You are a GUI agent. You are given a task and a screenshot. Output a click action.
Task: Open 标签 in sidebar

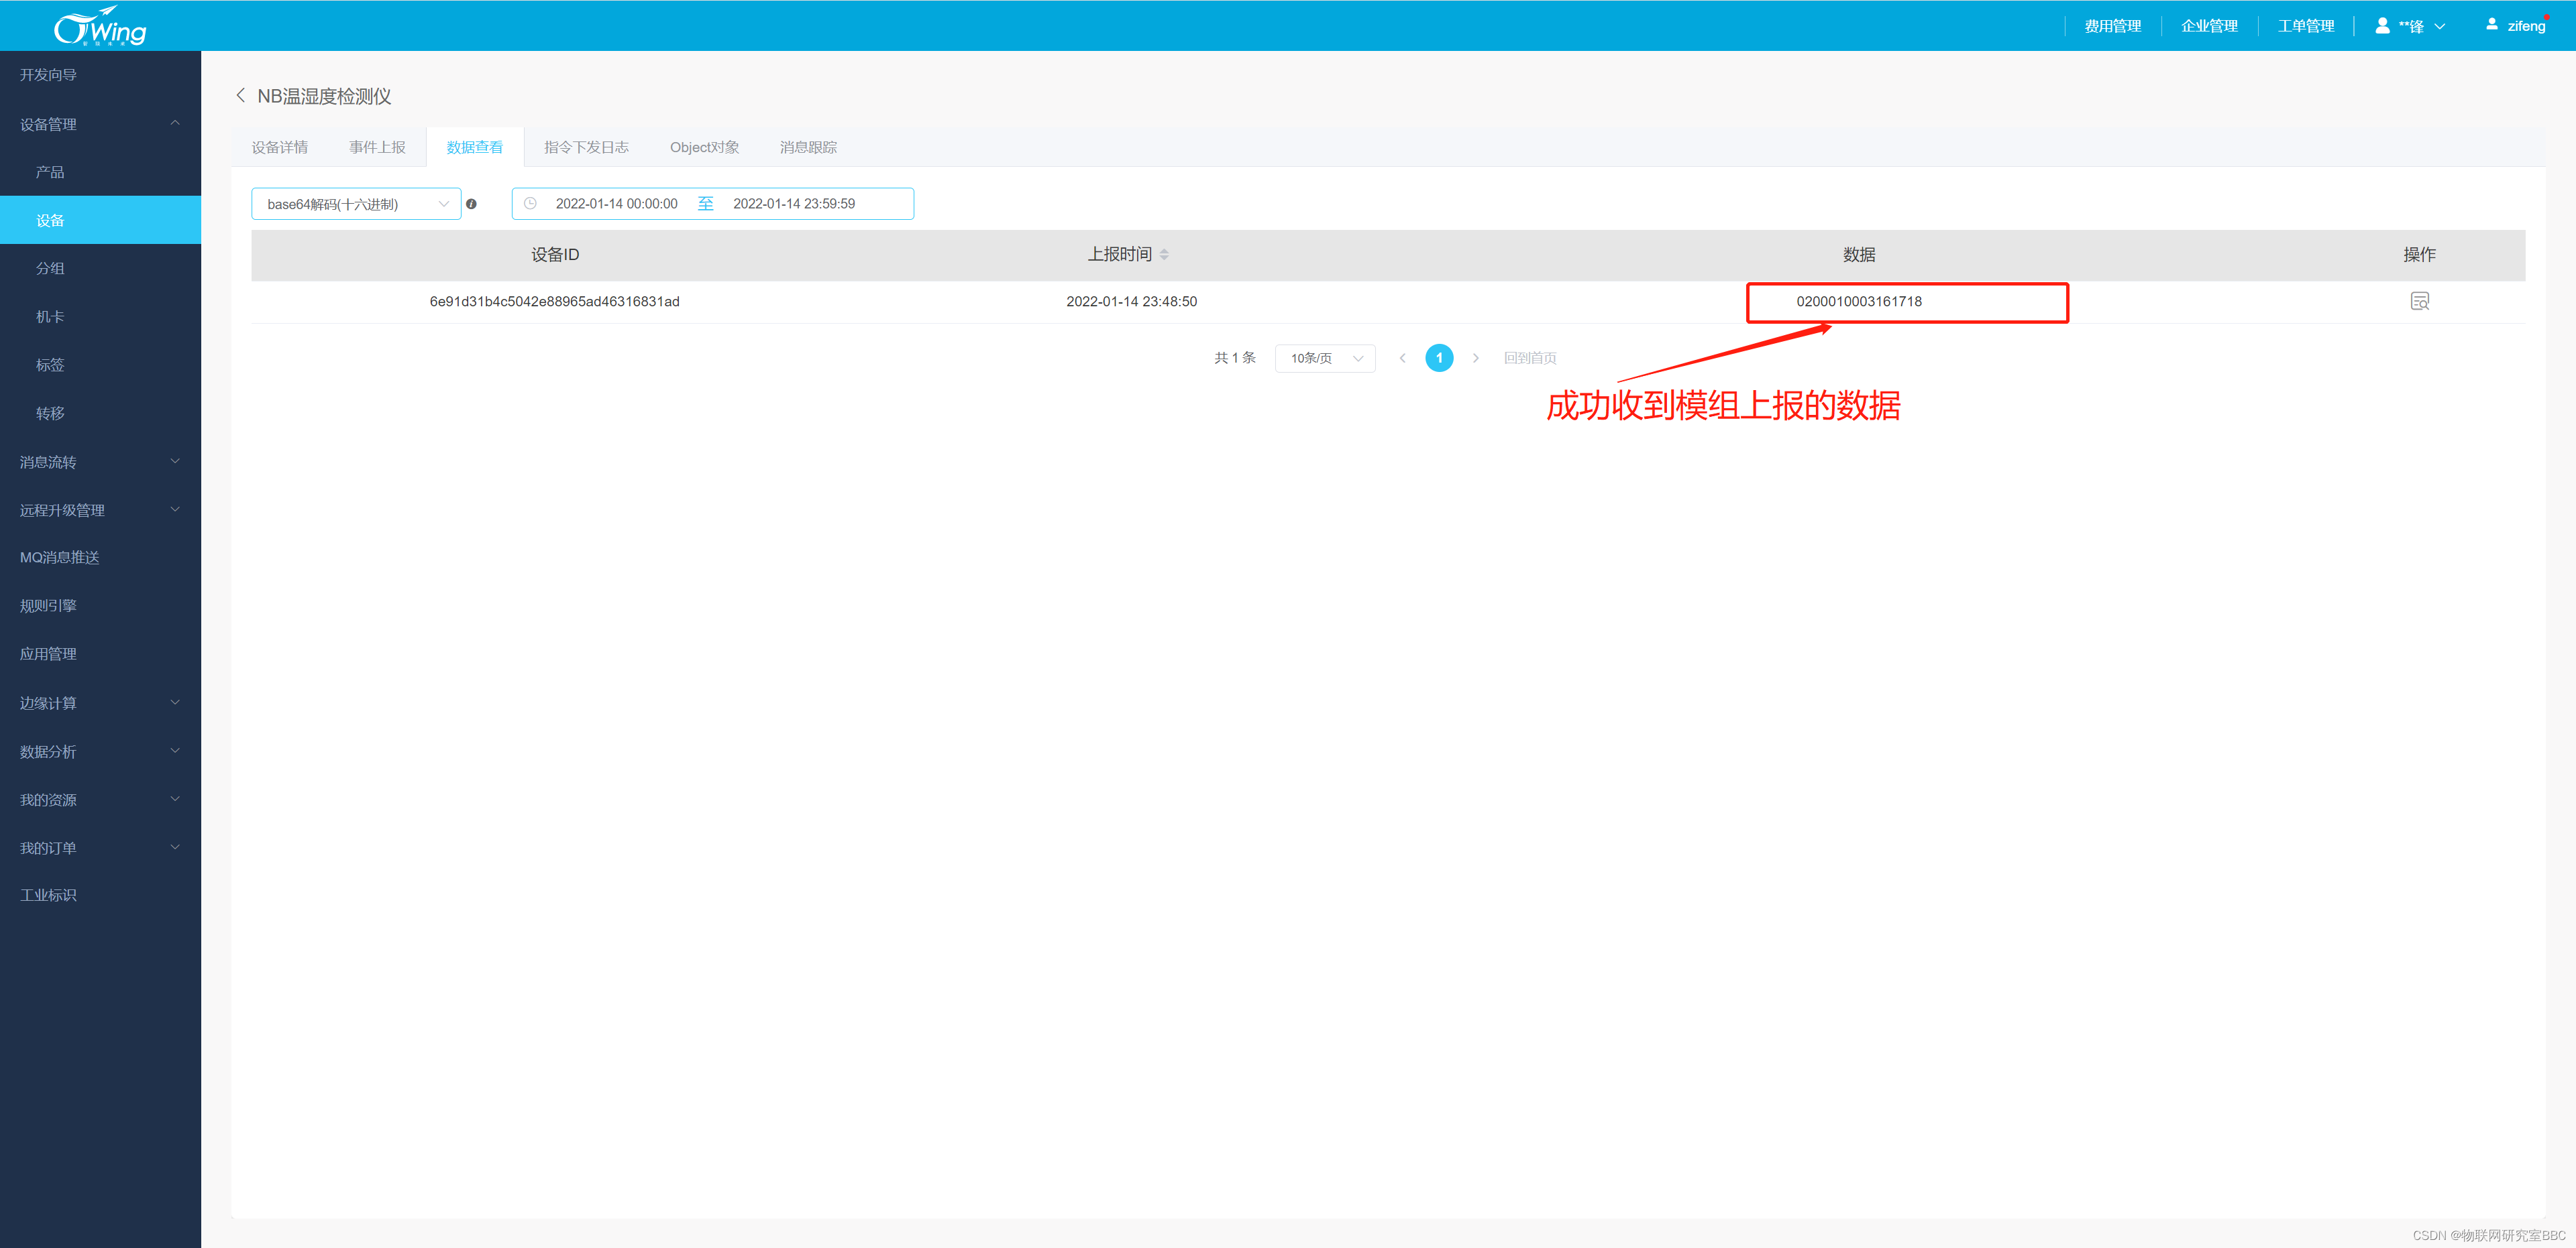coord(100,365)
